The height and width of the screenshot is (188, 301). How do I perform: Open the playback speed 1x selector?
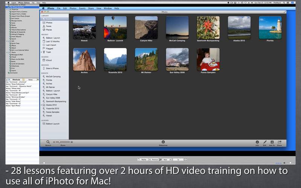[x=178, y=159]
